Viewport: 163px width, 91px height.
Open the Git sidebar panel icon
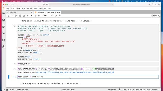(3, 27)
